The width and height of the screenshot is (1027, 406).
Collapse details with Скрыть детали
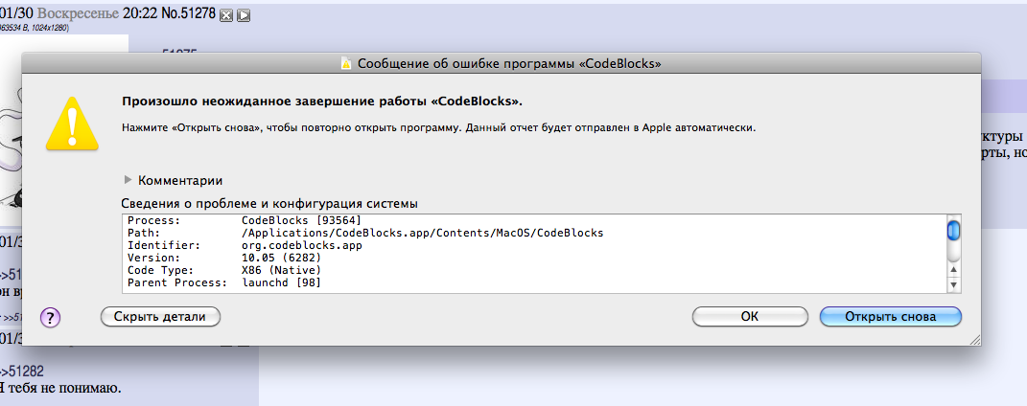click(x=160, y=317)
